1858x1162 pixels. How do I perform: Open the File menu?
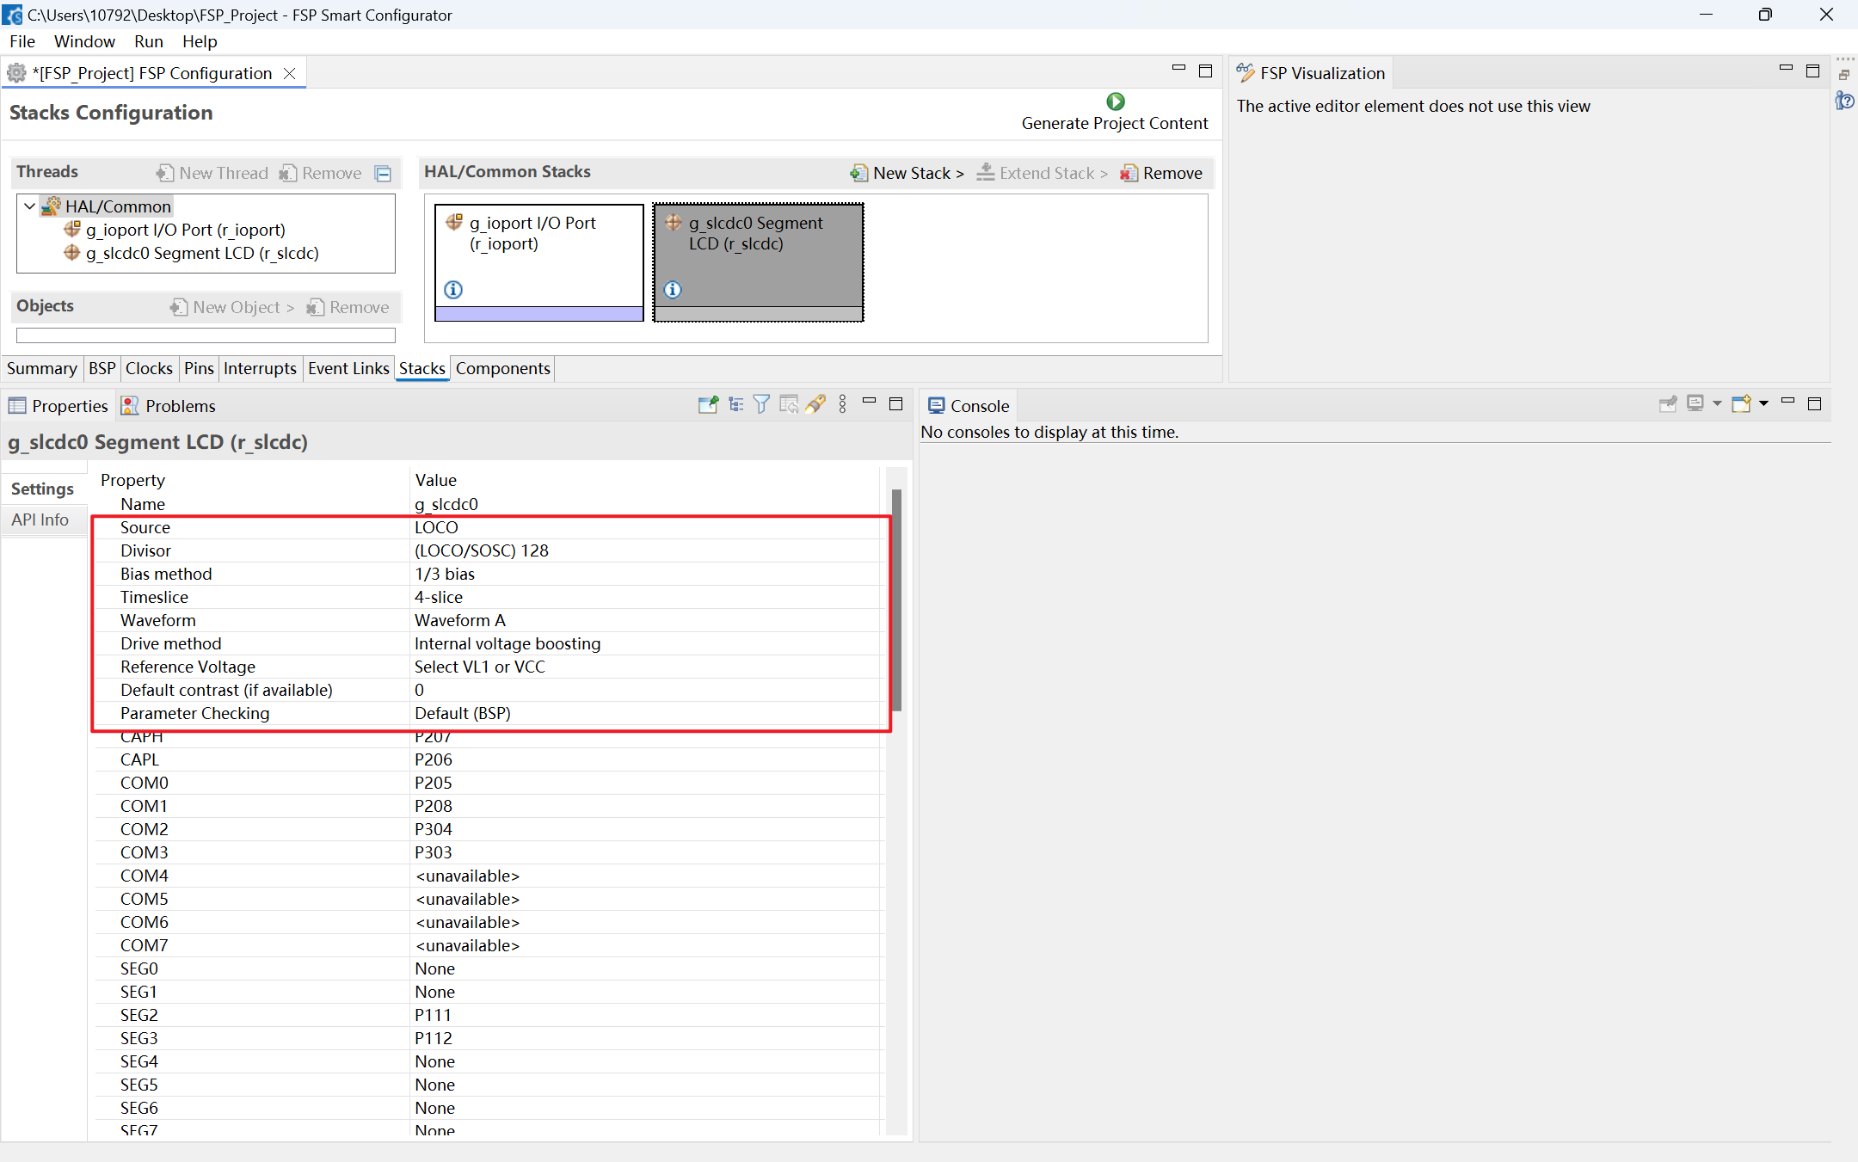click(22, 41)
